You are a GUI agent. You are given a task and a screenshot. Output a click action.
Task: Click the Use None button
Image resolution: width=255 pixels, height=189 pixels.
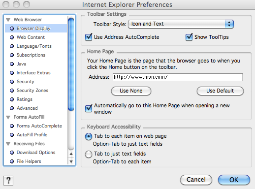pos(131,91)
